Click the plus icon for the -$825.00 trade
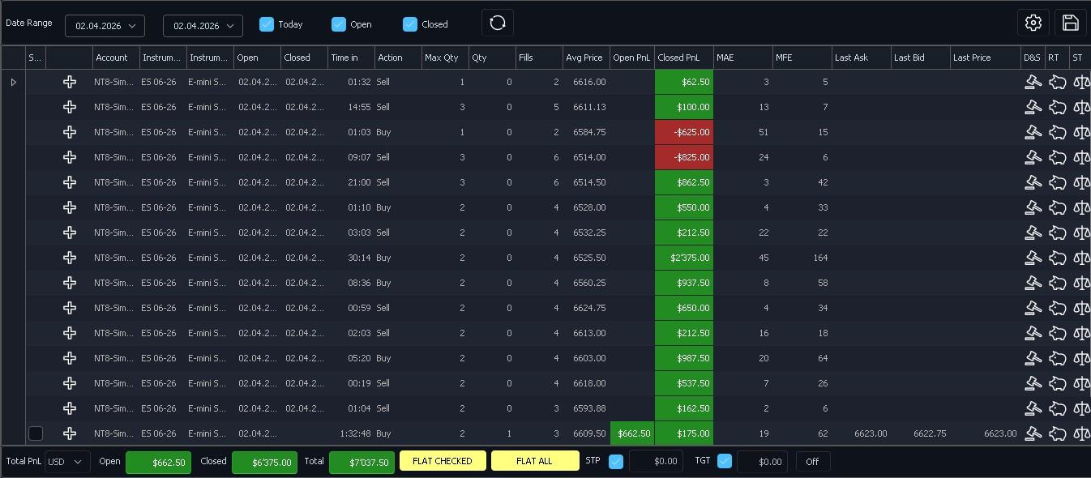The height and width of the screenshot is (478, 1091). 70,157
